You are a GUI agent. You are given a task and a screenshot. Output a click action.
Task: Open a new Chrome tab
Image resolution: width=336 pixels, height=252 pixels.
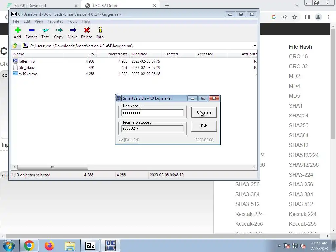click(167, 6)
